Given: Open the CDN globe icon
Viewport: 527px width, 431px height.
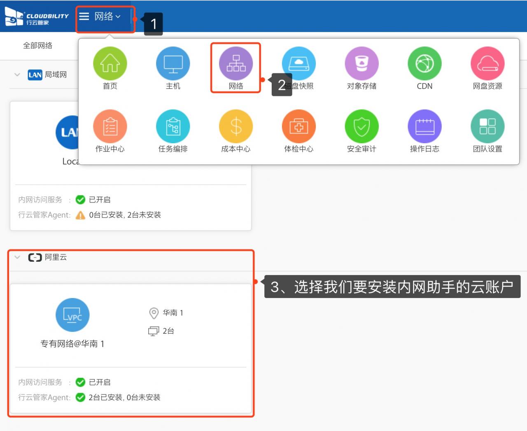Looking at the screenshot, I should point(424,64).
